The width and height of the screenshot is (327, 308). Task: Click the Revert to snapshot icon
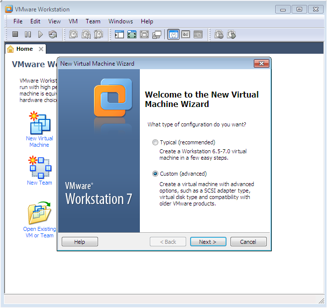(86, 34)
